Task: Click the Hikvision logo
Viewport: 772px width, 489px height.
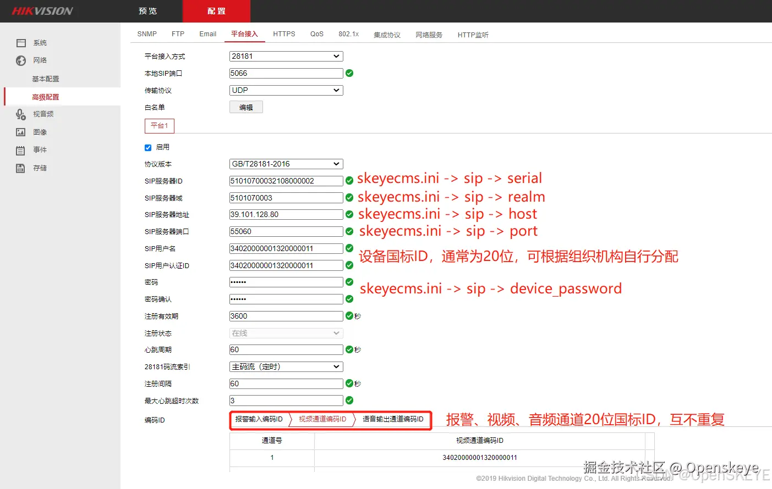Action: pos(42,11)
